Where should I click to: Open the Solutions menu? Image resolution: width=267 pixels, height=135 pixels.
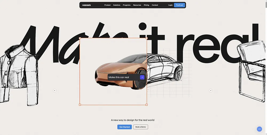(x=117, y=5)
